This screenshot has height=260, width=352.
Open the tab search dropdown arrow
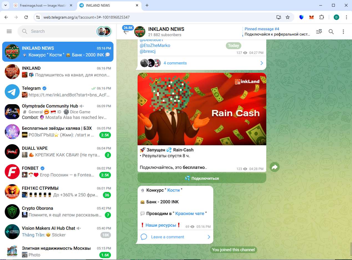[x=5, y=5]
